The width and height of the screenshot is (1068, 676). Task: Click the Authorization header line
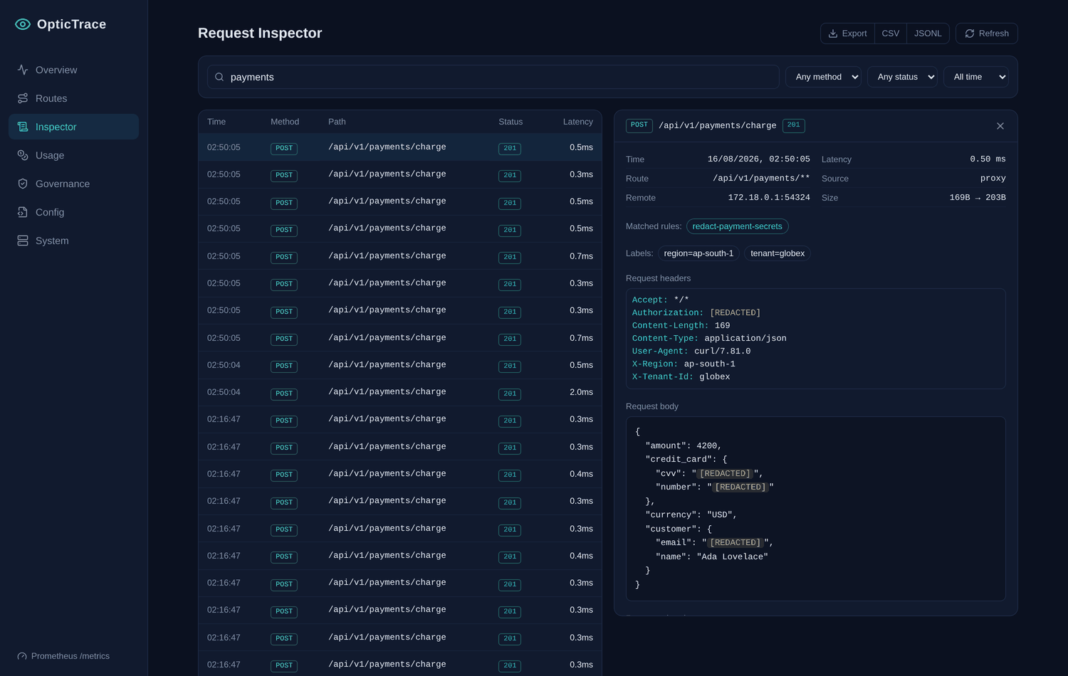696,313
